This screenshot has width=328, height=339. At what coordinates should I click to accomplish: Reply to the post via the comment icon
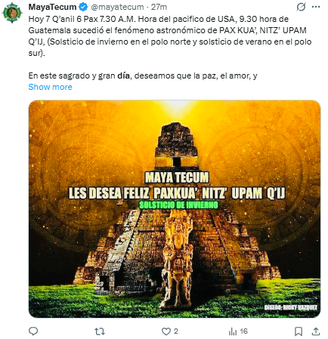[x=33, y=331]
